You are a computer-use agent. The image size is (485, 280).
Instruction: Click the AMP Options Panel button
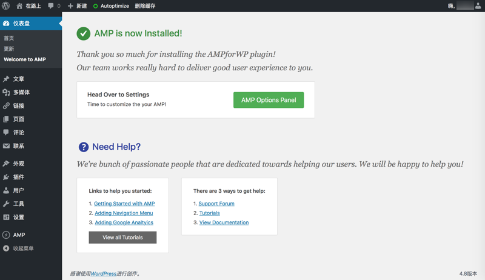[269, 100]
